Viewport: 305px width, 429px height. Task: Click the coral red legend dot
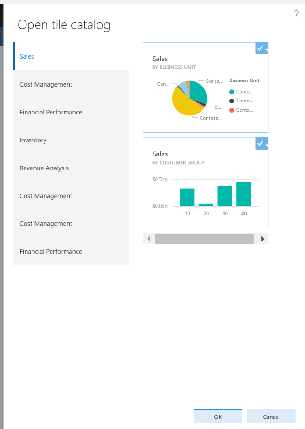click(x=232, y=110)
